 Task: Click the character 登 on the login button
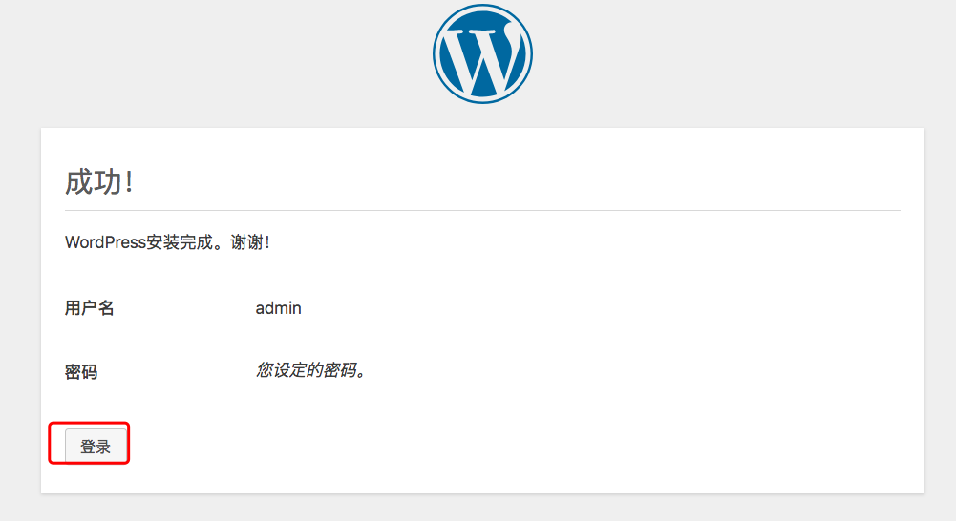(88, 447)
